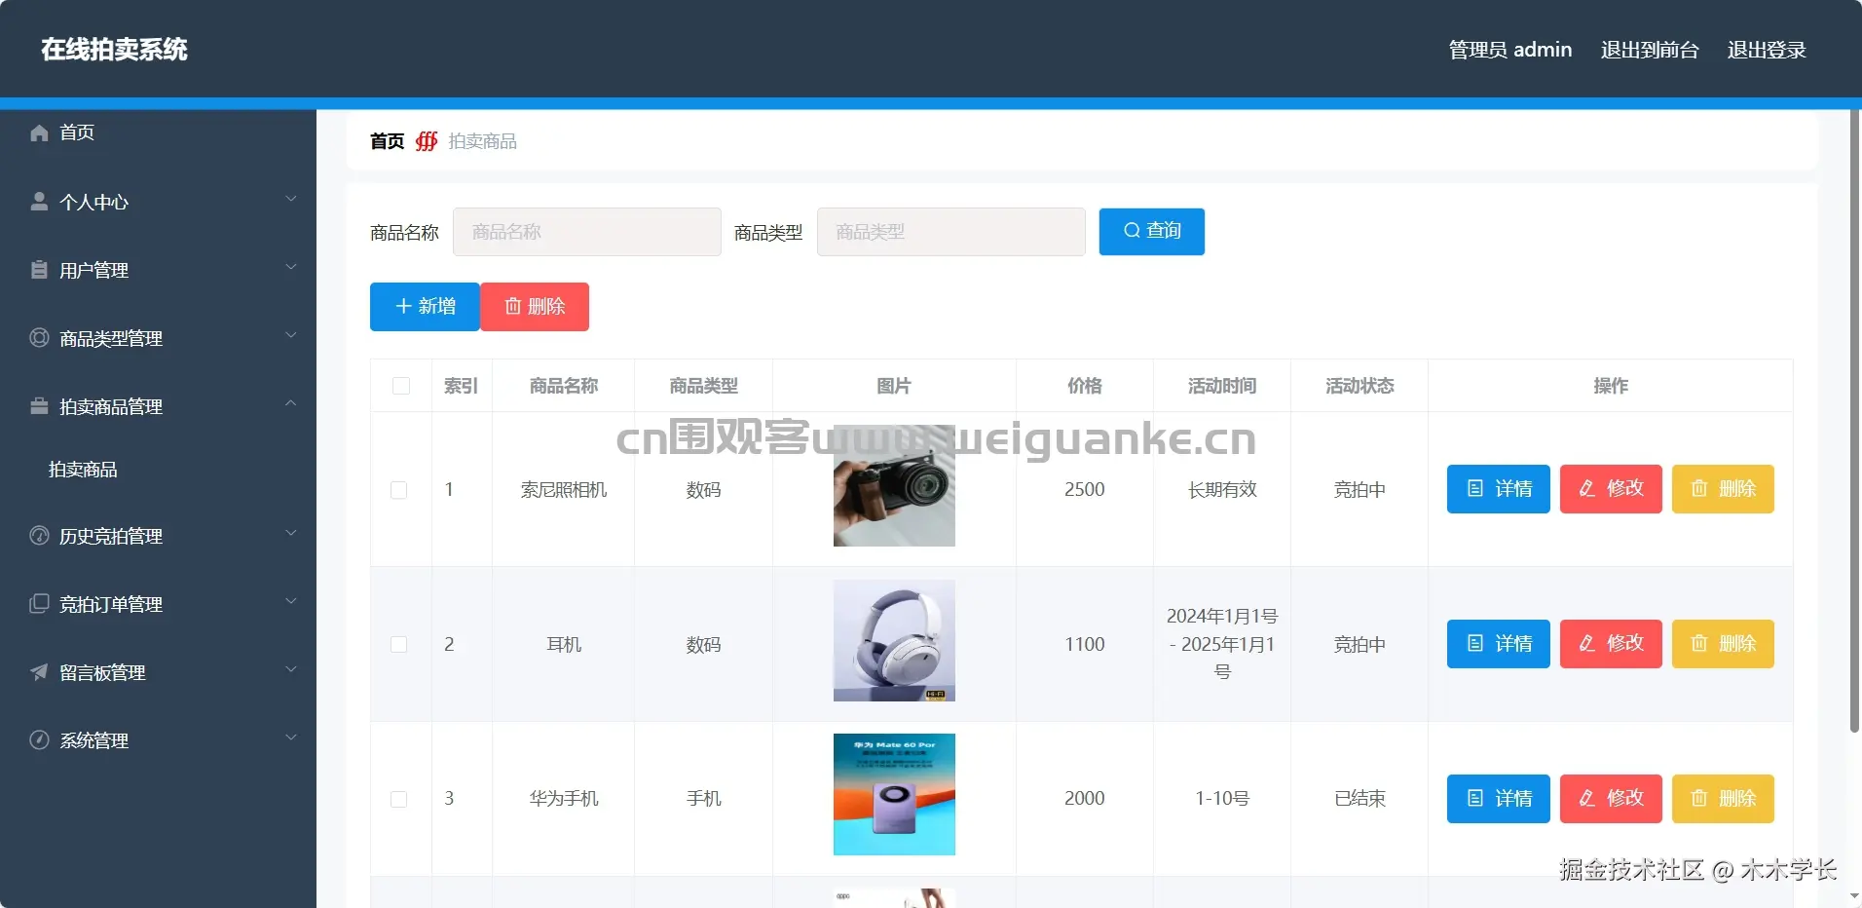Open the 竞拍订单管理 sidebar menu

point(158,604)
